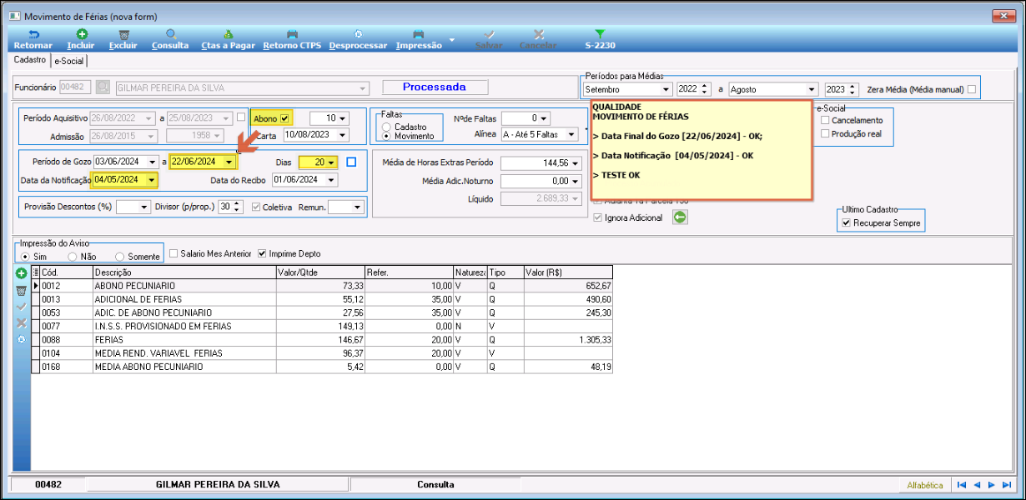The image size is (1026, 500).
Task: Open the Nº de Faltas dropdown
Action: pos(546,117)
